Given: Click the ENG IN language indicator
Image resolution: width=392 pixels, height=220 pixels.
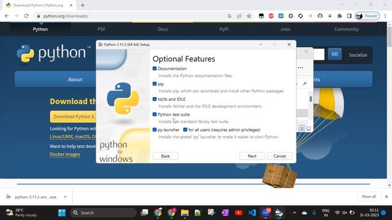Looking at the screenshot, I should tap(325, 213).
